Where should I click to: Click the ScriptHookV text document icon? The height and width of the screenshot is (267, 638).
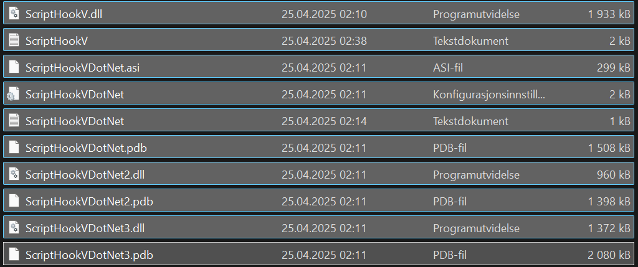(14, 40)
